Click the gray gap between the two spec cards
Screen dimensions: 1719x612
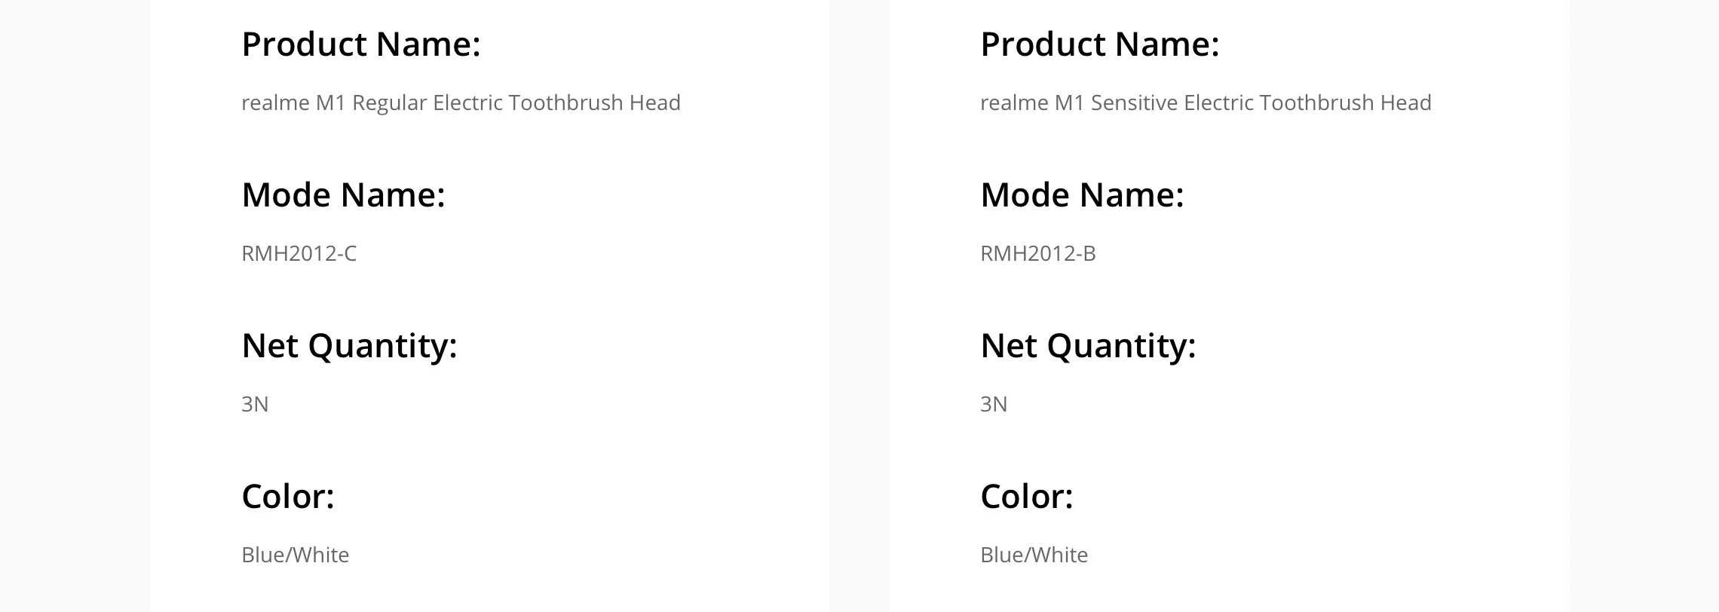(x=859, y=301)
